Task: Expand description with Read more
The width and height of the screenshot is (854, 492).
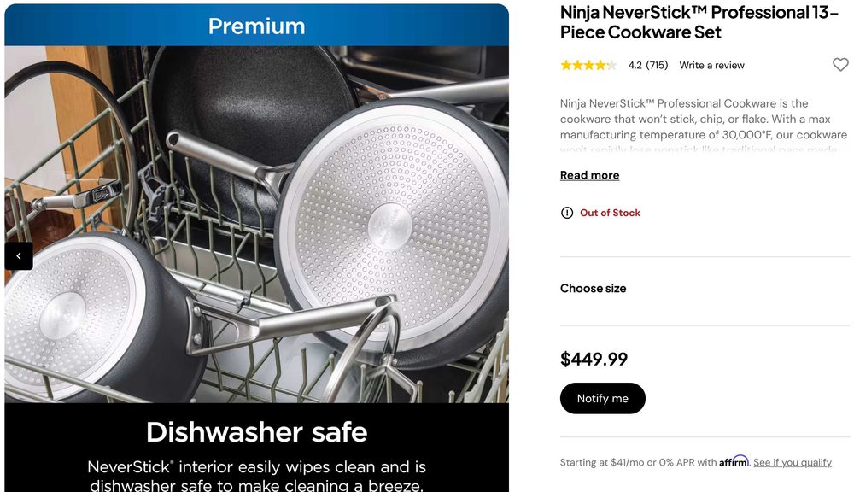Action: pyautogui.click(x=589, y=175)
